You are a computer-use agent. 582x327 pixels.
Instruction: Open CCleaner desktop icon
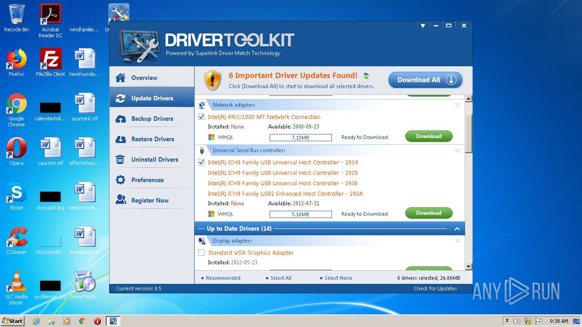pos(16,241)
